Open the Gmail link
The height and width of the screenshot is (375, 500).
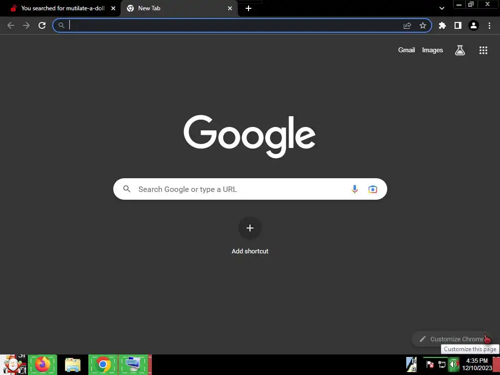pyautogui.click(x=407, y=50)
